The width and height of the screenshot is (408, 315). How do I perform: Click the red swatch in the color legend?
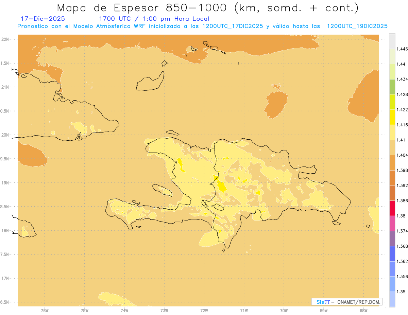point(392,208)
